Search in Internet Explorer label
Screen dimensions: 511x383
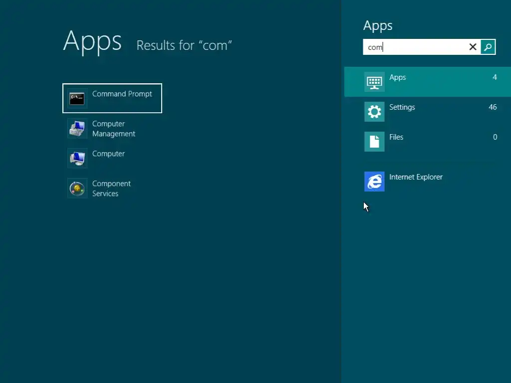tap(416, 177)
